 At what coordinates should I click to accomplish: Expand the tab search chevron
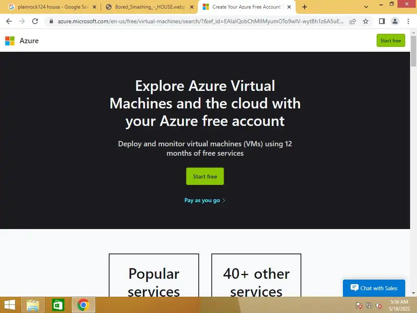tap(366, 7)
